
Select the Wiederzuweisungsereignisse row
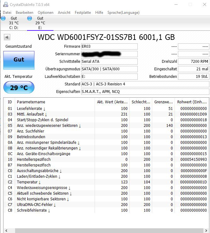(x=107, y=187)
